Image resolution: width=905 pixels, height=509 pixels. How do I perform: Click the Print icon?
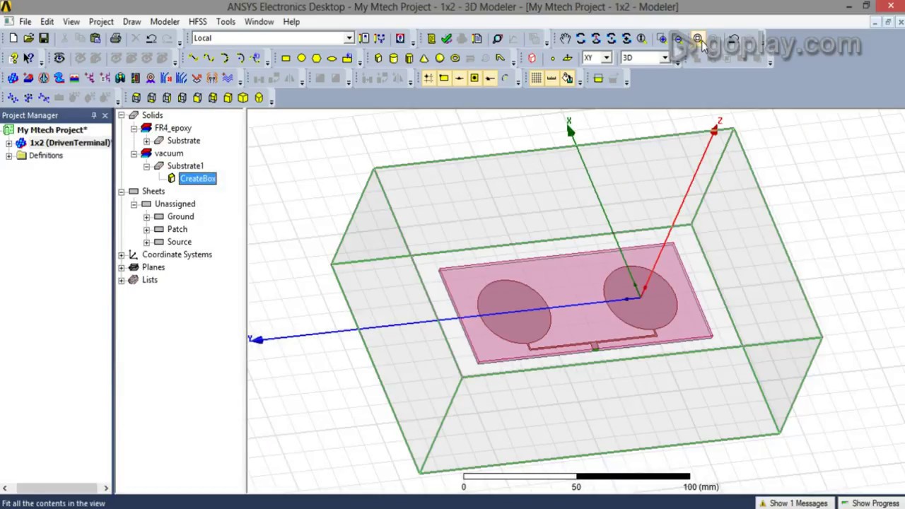click(115, 38)
